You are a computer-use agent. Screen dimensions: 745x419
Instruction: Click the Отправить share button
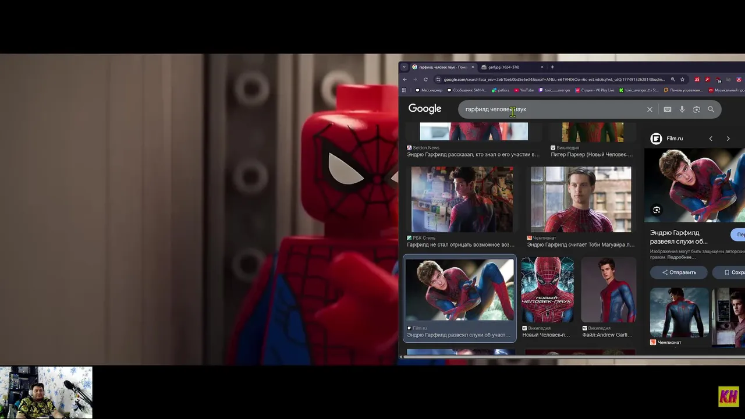(x=679, y=272)
